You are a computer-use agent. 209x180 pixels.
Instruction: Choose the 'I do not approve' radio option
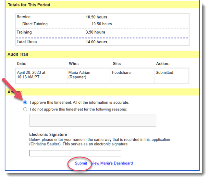click(x=25, y=109)
